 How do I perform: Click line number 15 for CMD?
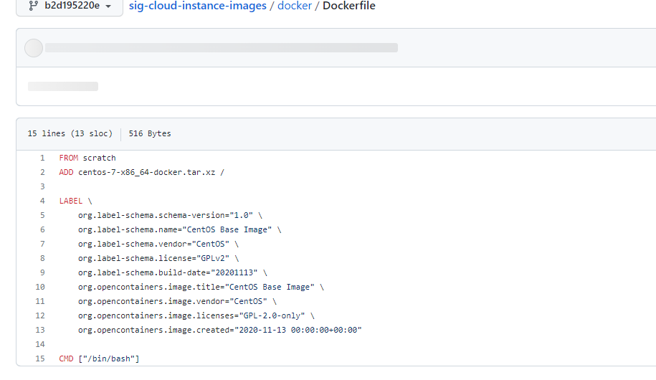(x=41, y=358)
